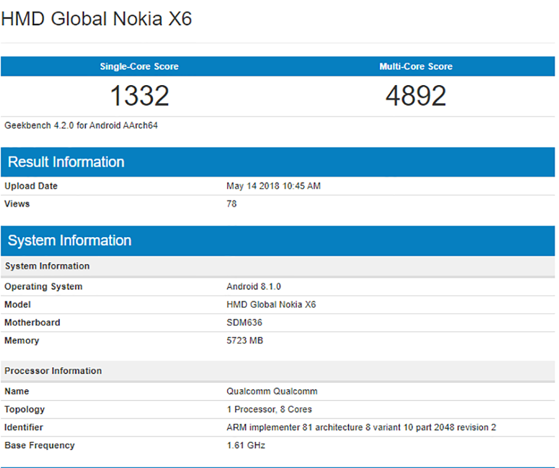Image resolution: width=559 pixels, height=468 pixels.
Task: Click the ARM implementer identifier value
Action: point(361,427)
